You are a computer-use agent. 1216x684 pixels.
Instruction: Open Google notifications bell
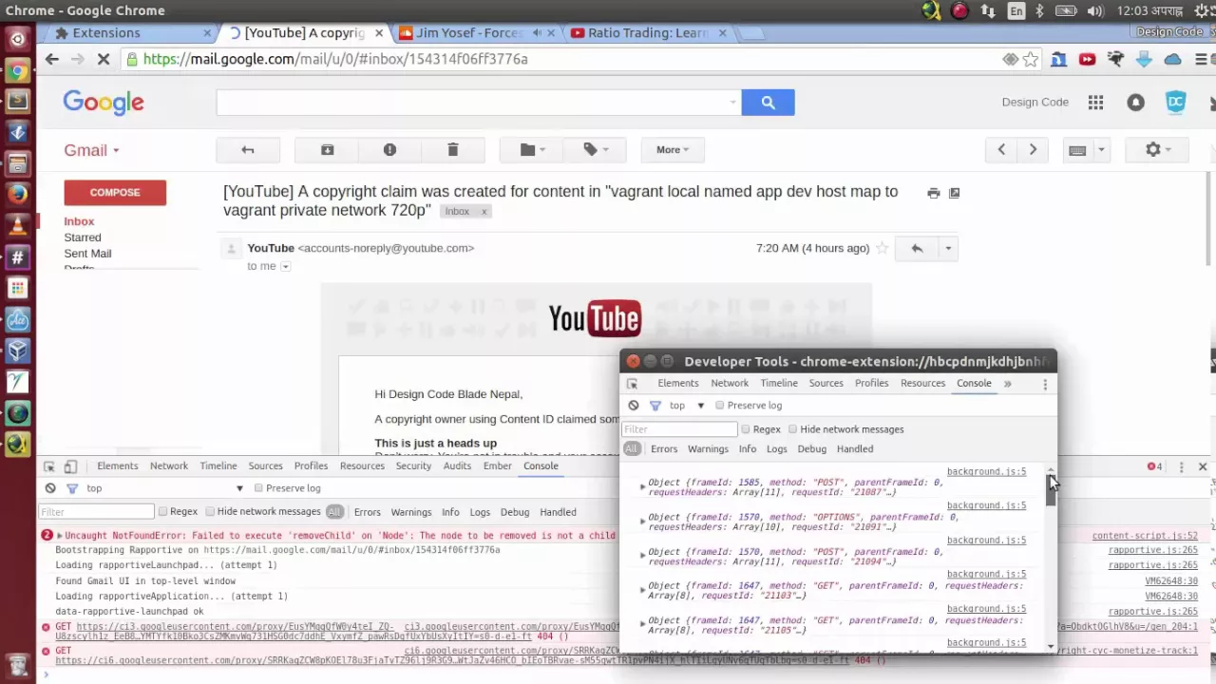click(x=1135, y=103)
